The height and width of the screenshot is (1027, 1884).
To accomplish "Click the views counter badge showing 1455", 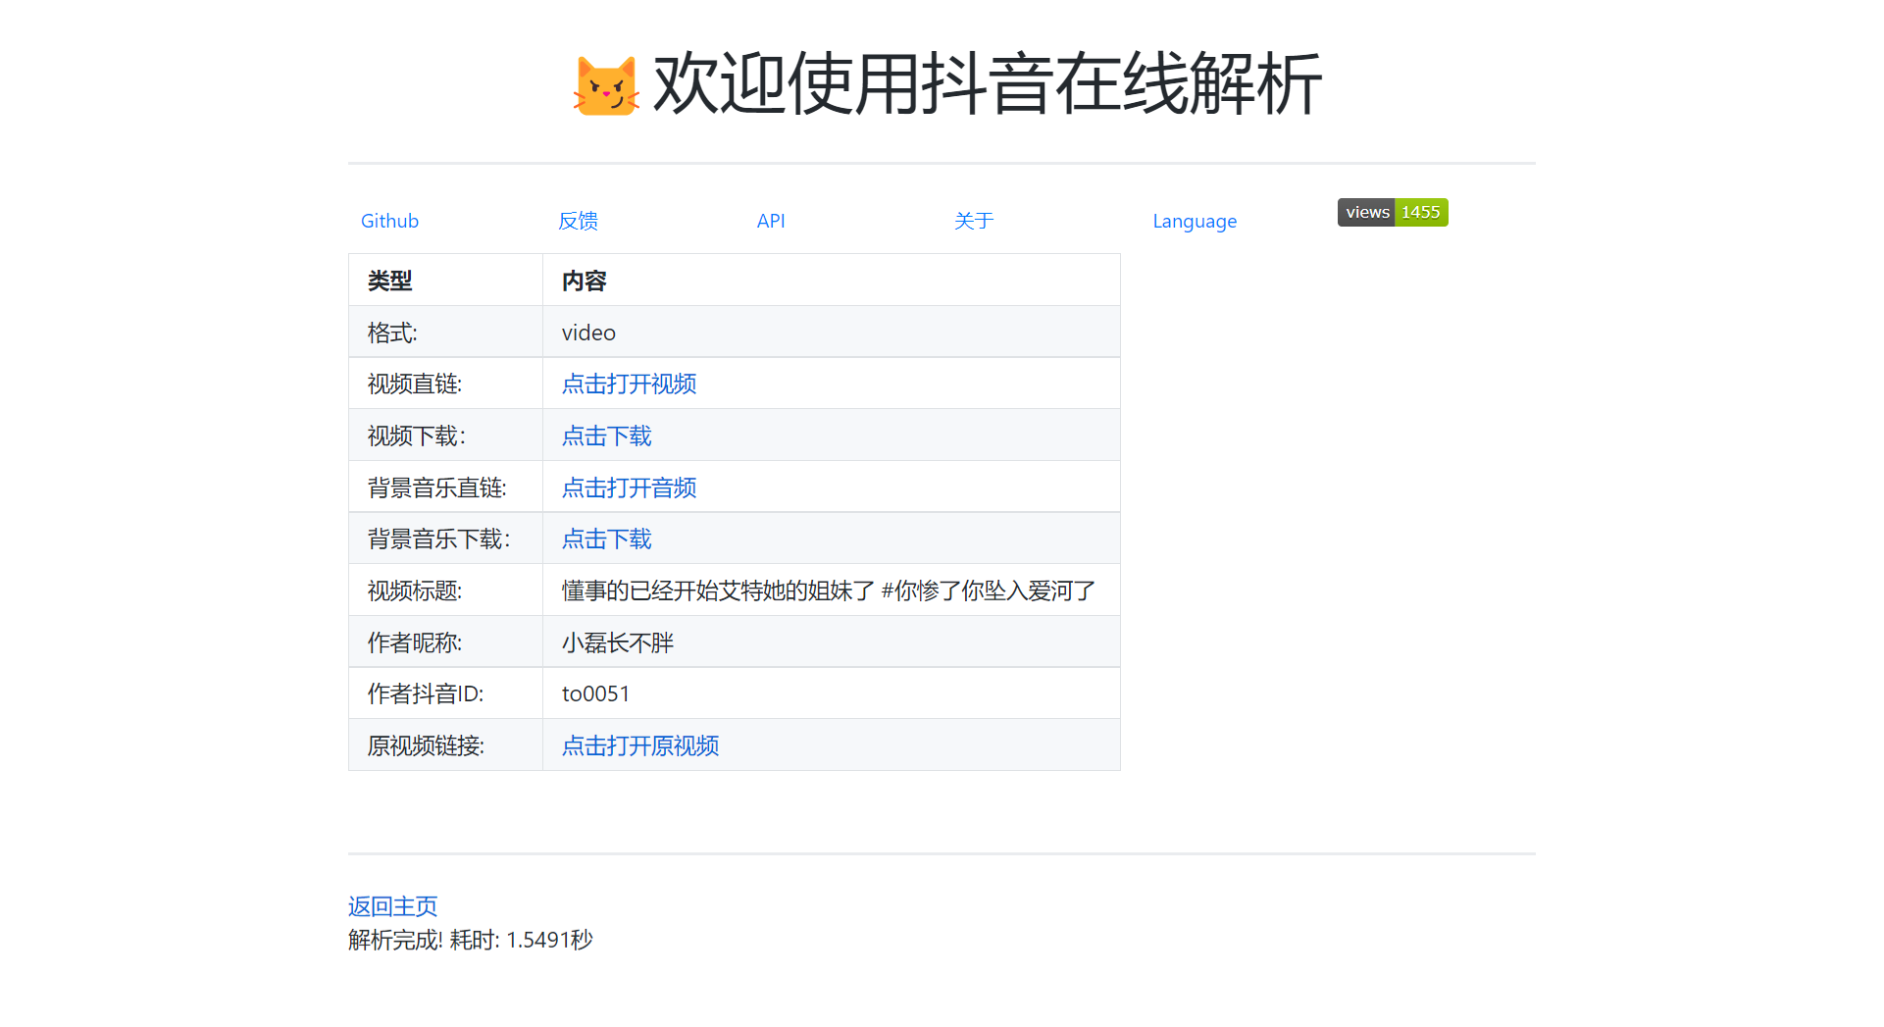I will [x=1392, y=212].
